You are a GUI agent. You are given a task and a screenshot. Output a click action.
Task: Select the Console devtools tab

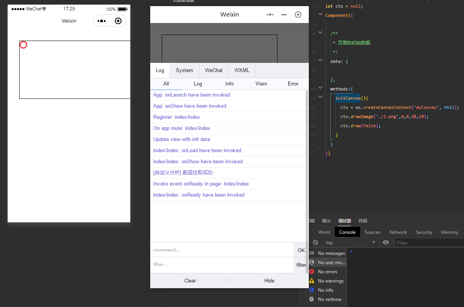(x=348, y=232)
